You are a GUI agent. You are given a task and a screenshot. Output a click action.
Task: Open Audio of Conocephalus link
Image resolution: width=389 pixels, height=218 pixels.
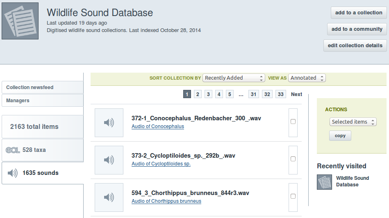[x=158, y=126]
